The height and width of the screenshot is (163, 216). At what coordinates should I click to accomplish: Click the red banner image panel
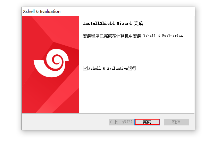pyautogui.click(x=50, y=64)
